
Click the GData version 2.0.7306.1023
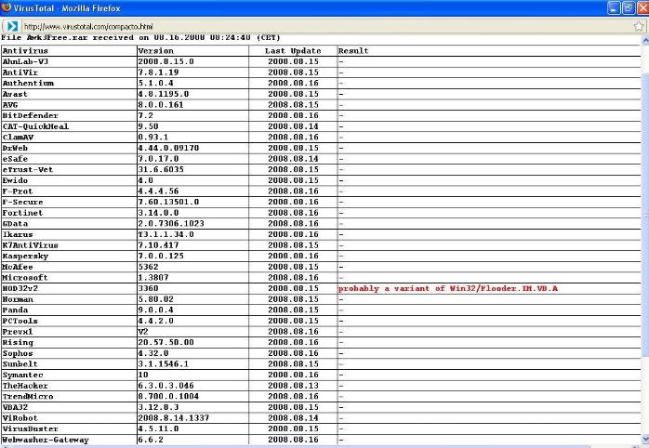click(x=171, y=223)
